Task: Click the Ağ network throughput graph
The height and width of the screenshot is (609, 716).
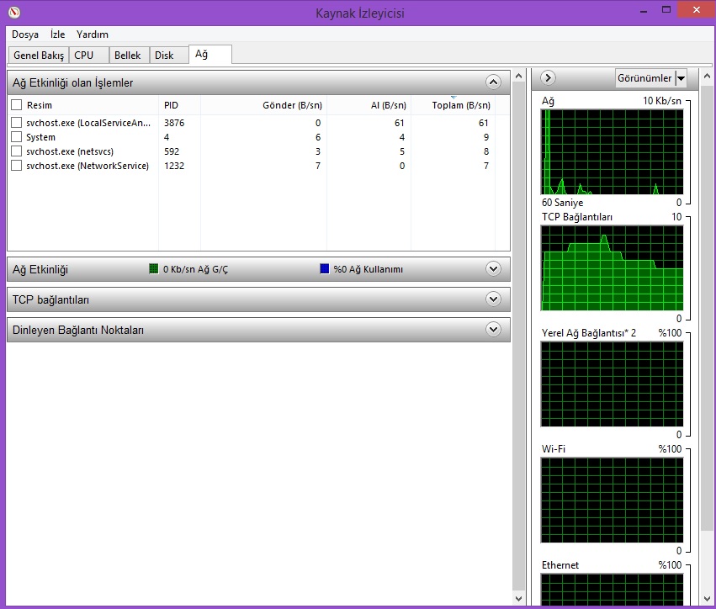Action: tap(612, 152)
